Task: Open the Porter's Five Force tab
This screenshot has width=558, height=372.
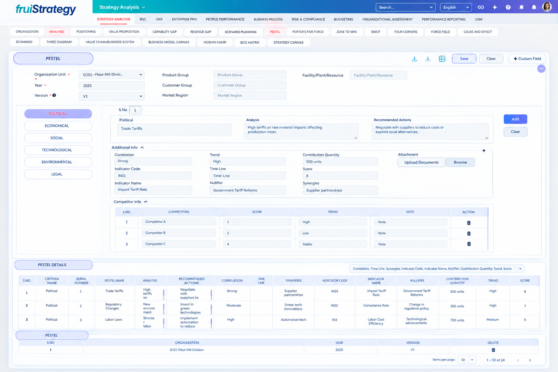Action: coord(308,32)
